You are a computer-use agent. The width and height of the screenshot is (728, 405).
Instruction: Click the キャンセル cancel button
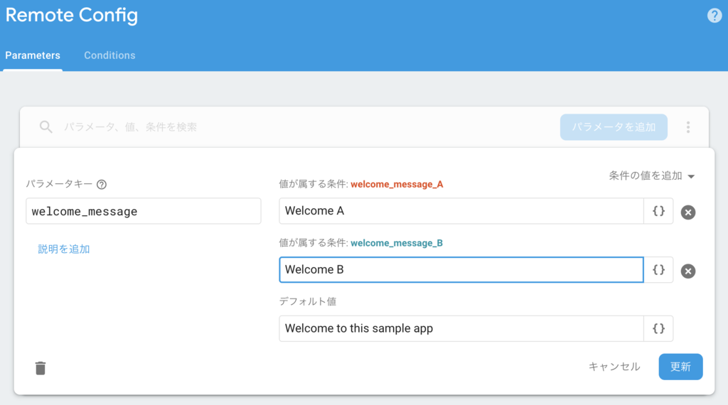click(x=614, y=367)
